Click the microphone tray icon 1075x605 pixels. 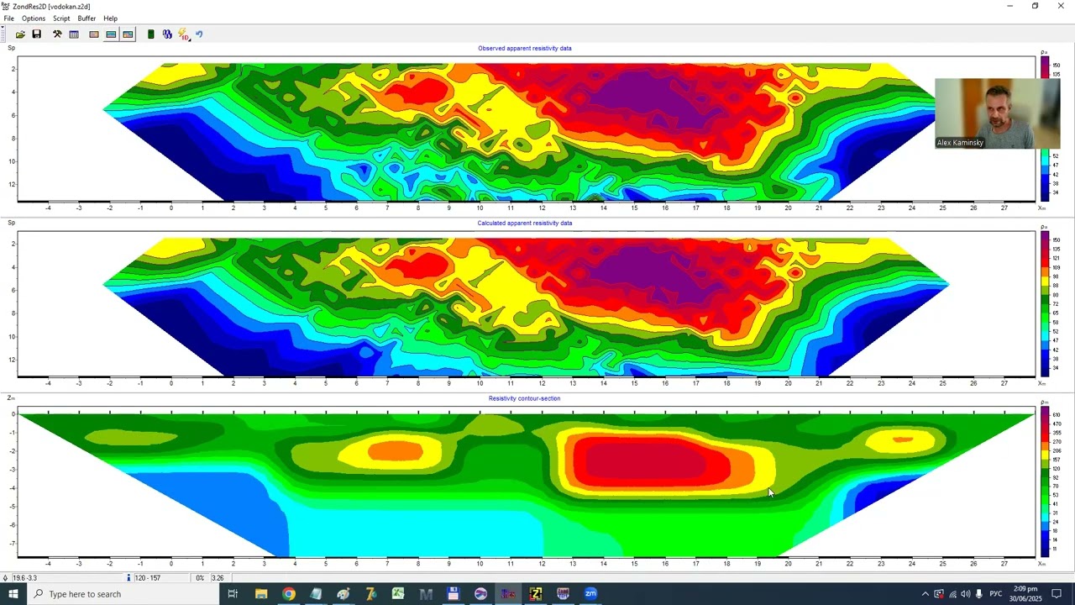point(978,594)
